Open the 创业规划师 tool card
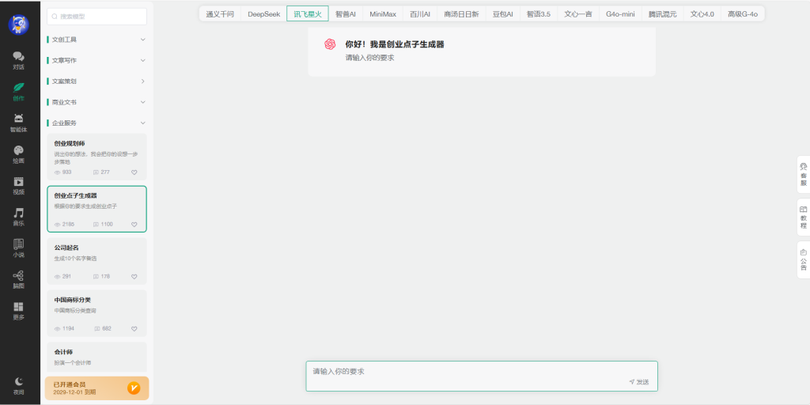 click(x=97, y=157)
